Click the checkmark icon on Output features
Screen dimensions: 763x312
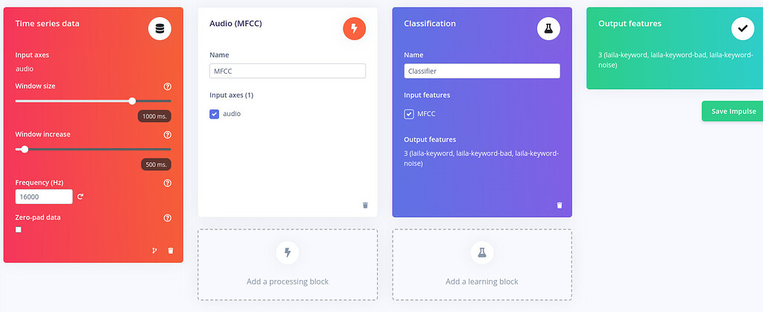[x=743, y=29]
